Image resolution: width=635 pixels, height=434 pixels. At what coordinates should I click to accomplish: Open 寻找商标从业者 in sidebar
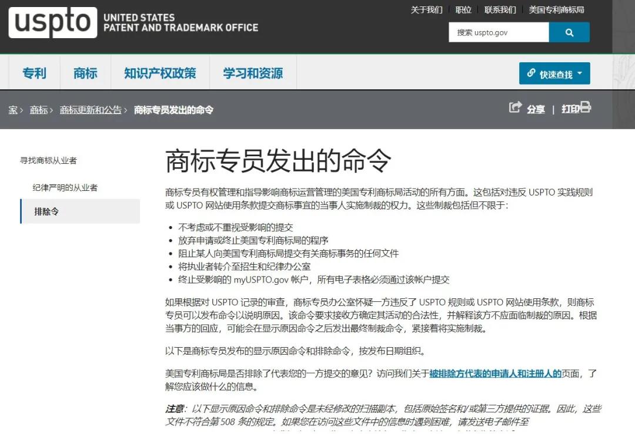(x=48, y=160)
